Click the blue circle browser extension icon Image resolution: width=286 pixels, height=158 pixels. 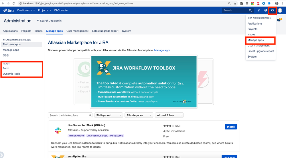pyautogui.click(x=264, y=3)
